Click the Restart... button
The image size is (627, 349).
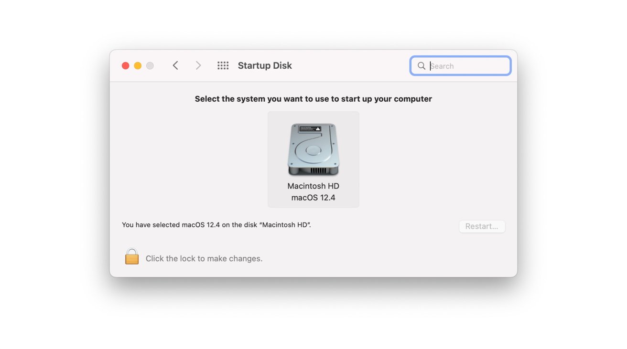click(x=482, y=226)
